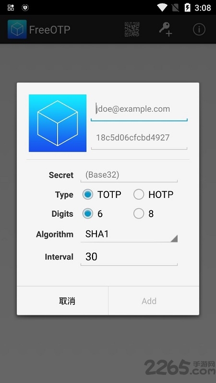Image resolution: width=216 pixels, height=383 pixels.
Task: Open the info about icon
Action: click(x=199, y=29)
